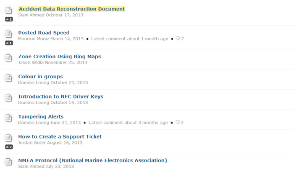Open the Posted Road Speed article
294x170 pixels.
click(x=44, y=33)
